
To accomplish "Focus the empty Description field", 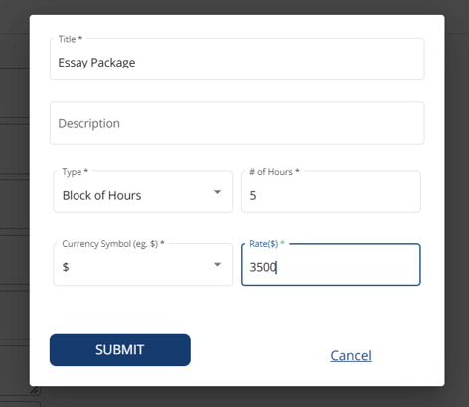I will (236, 123).
